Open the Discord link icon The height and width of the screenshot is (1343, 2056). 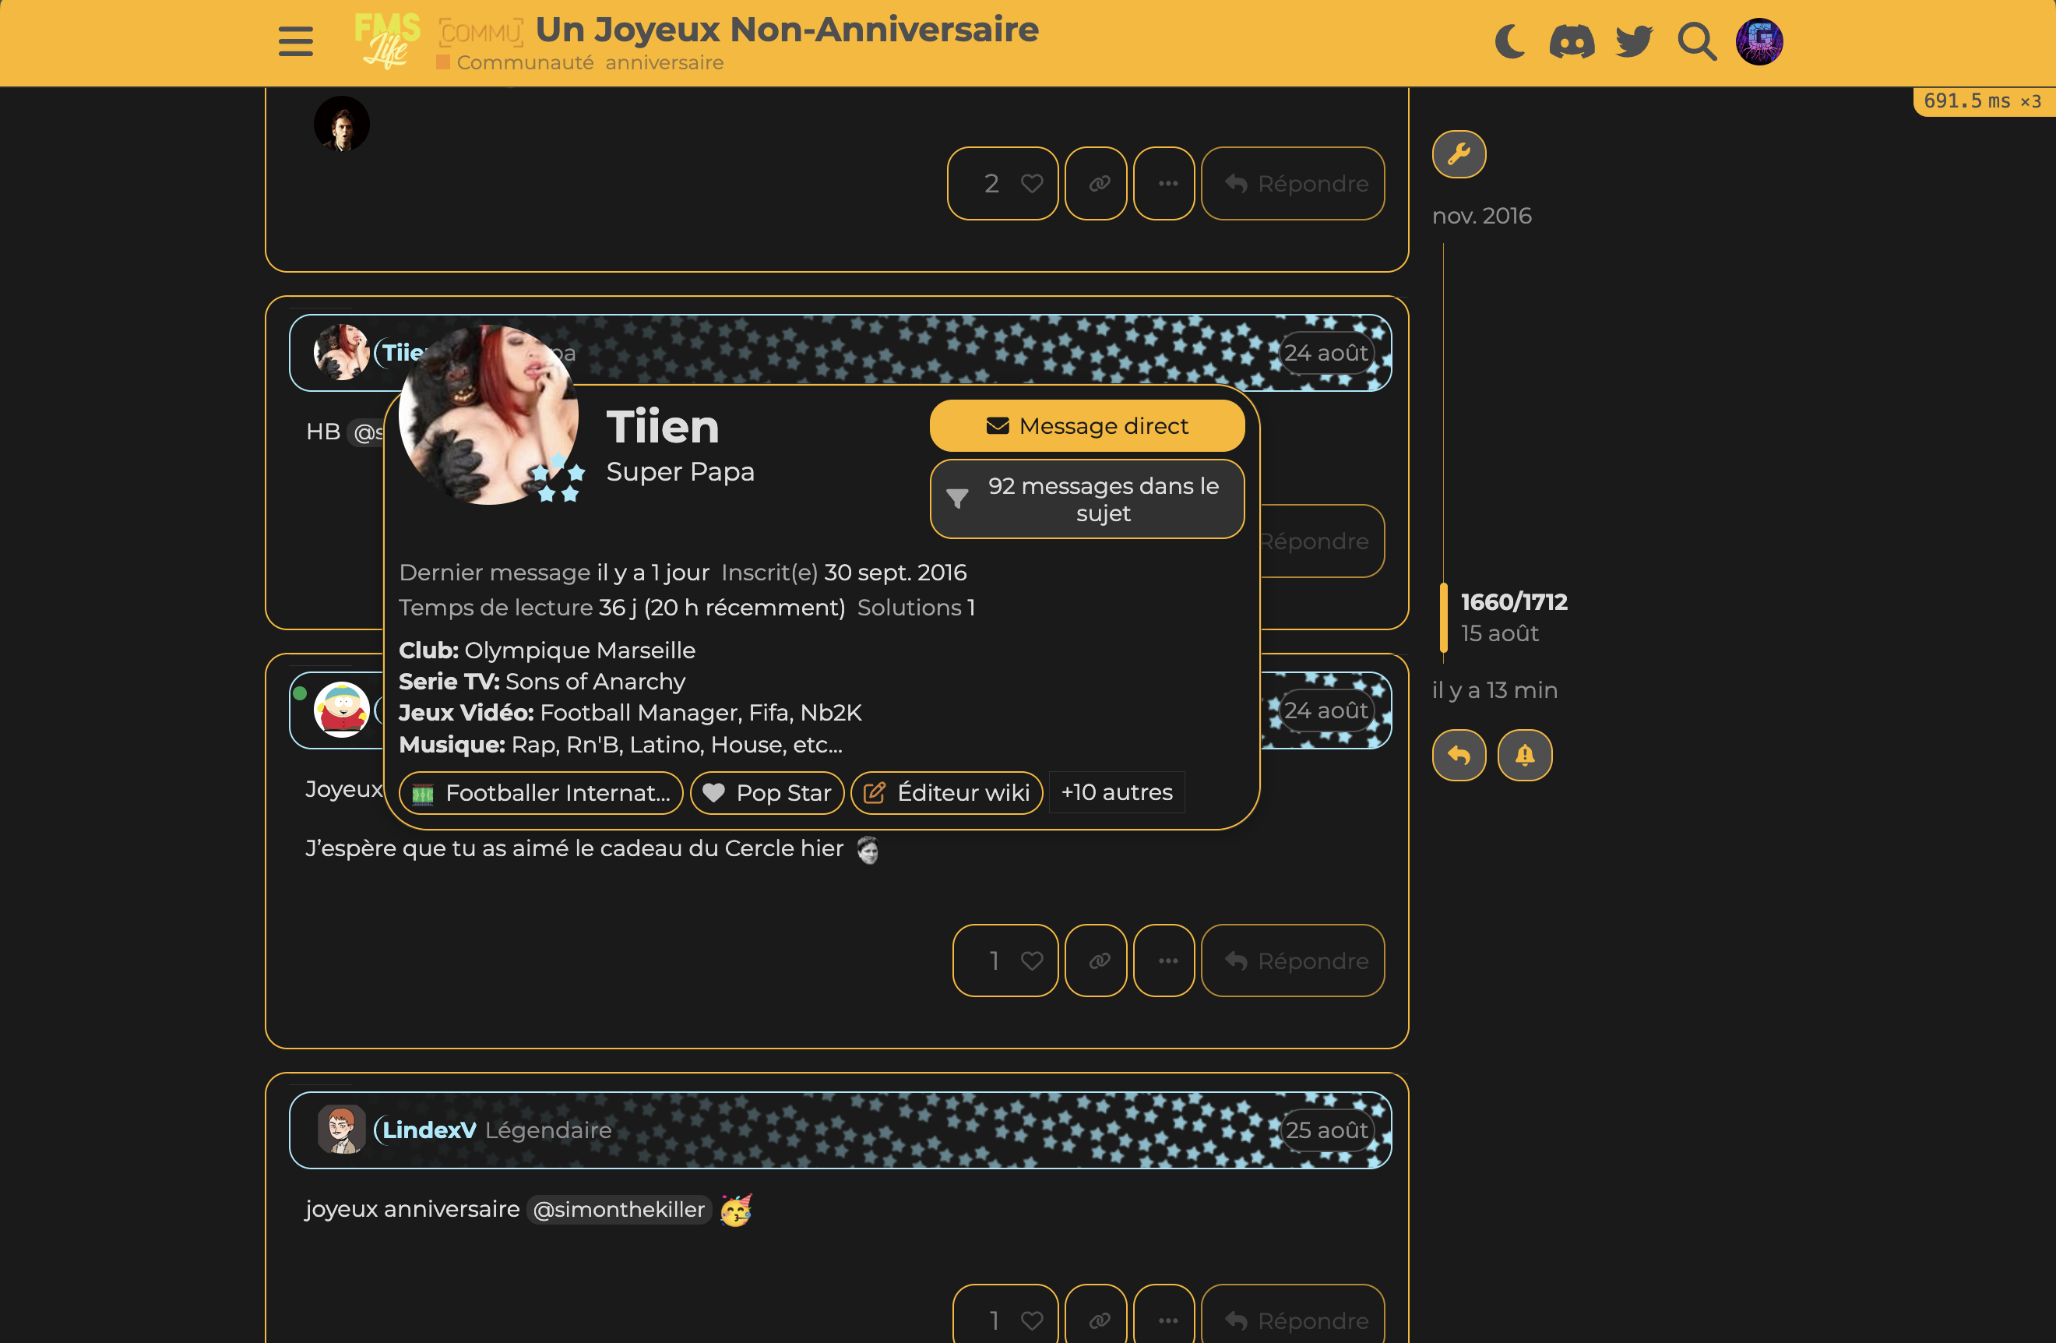pos(1572,41)
